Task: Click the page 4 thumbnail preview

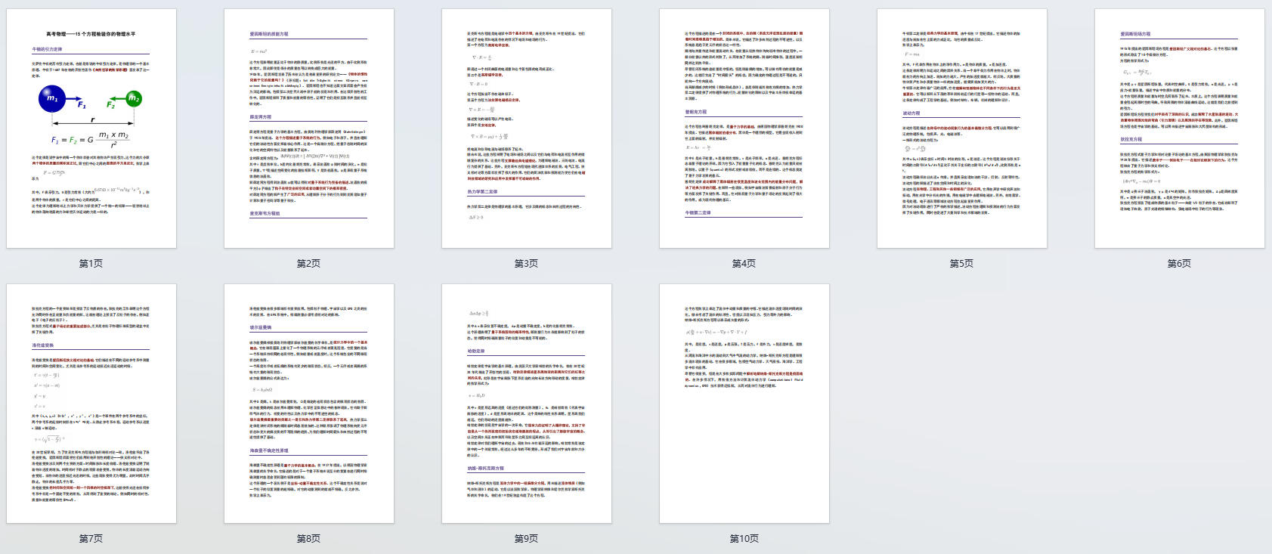Action: [x=744, y=128]
